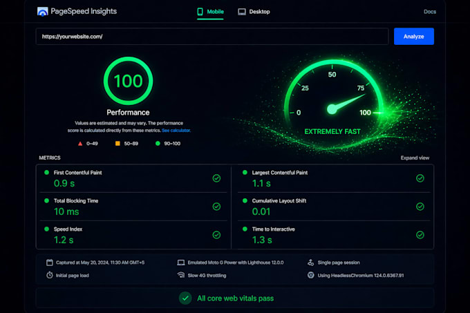The width and height of the screenshot is (470, 313).
Task: Click the green dot beside Speed Index
Action: [x=46, y=229]
